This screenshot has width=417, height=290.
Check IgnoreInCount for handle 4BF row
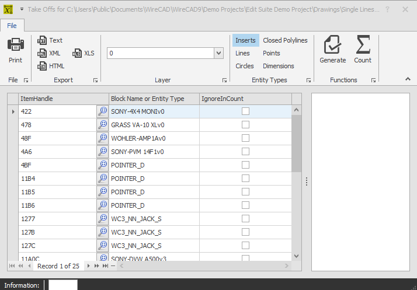(245, 165)
